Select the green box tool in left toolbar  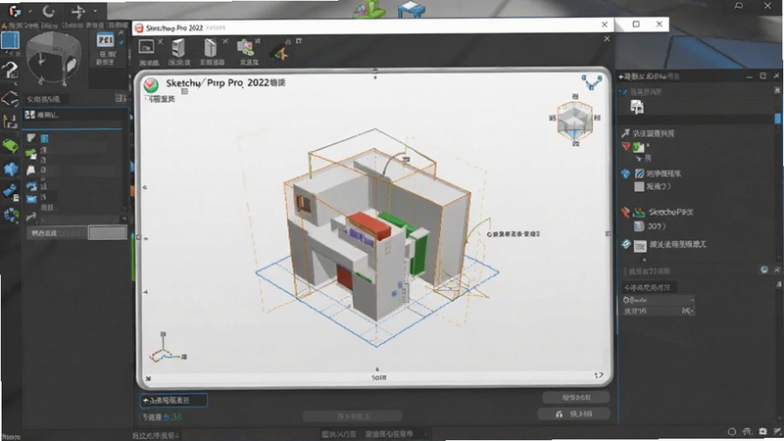10,146
